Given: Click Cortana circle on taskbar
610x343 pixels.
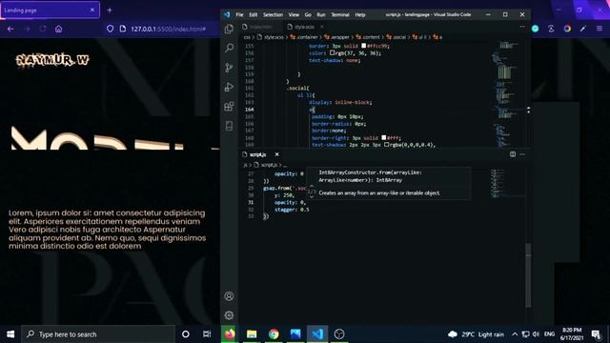Looking at the screenshot, I should [186, 334].
